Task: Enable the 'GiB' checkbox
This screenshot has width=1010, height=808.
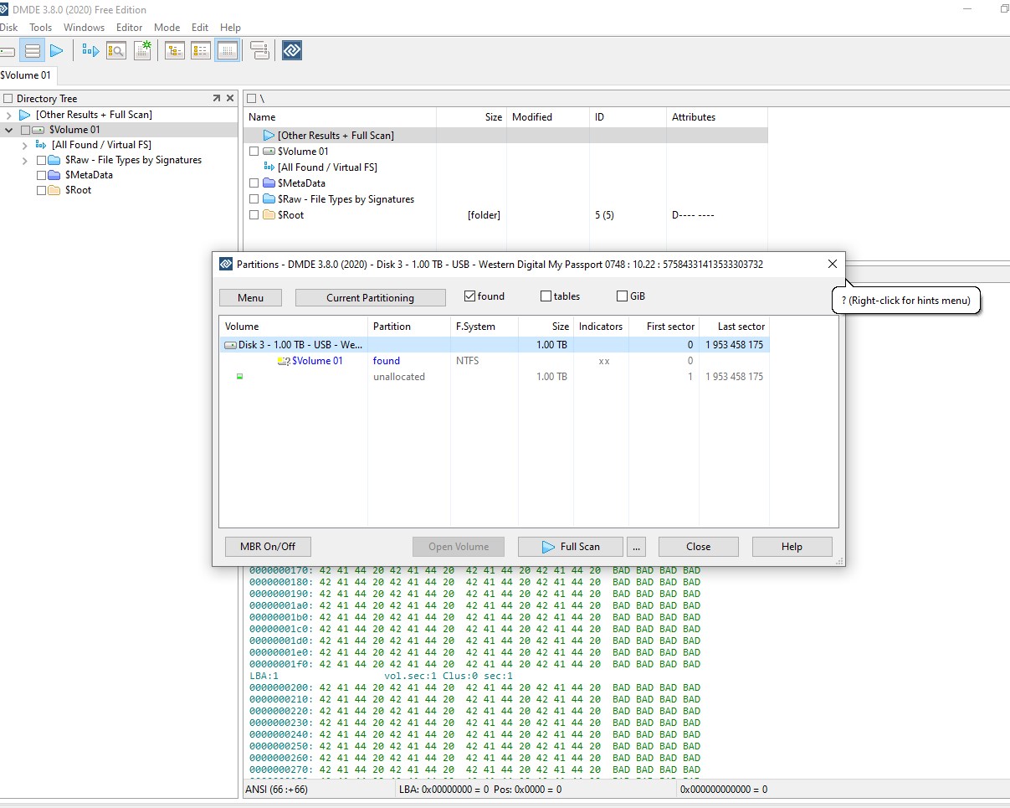Action: 622,296
